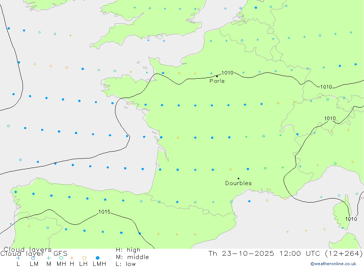Click the black city dot marking Dourbies
This screenshot has width=364, height=267.
click(238, 178)
